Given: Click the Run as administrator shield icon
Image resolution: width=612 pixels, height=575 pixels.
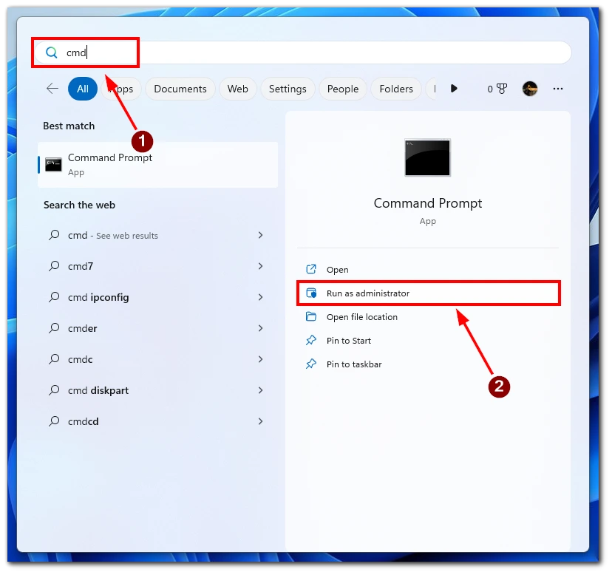Looking at the screenshot, I should click(x=311, y=293).
